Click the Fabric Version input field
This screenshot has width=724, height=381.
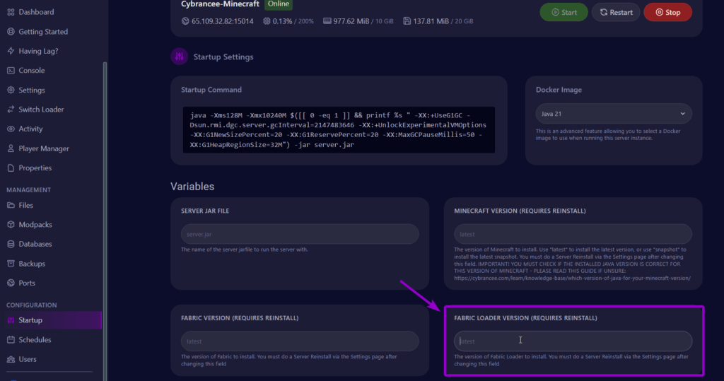pos(300,341)
